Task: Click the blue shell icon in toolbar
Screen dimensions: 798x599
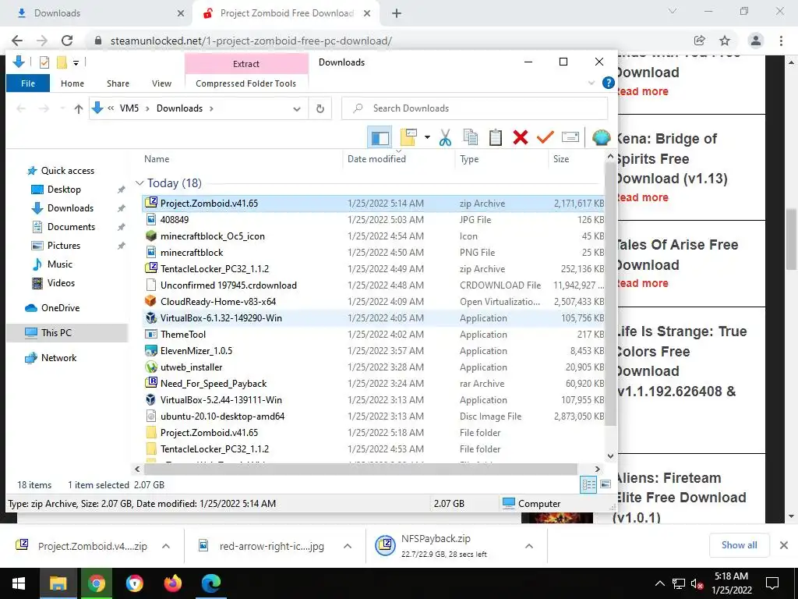Action: 601,137
